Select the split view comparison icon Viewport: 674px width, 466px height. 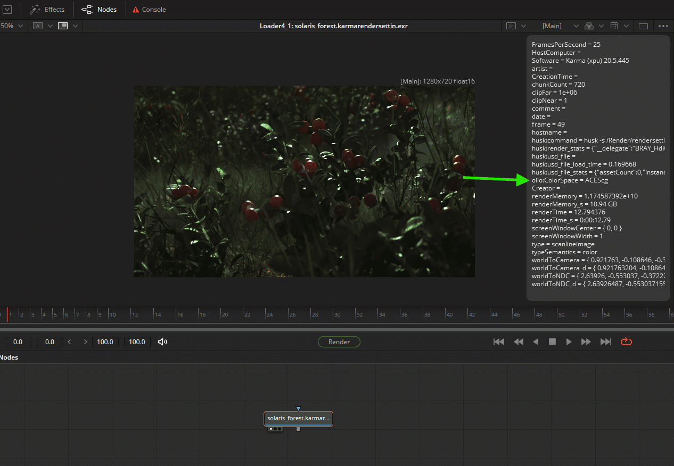click(63, 26)
